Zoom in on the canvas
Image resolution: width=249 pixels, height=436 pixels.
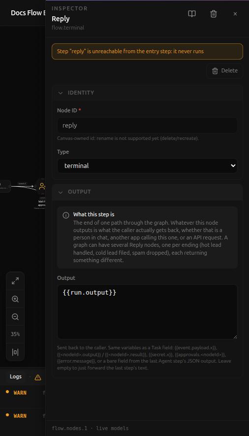(x=15, y=299)
